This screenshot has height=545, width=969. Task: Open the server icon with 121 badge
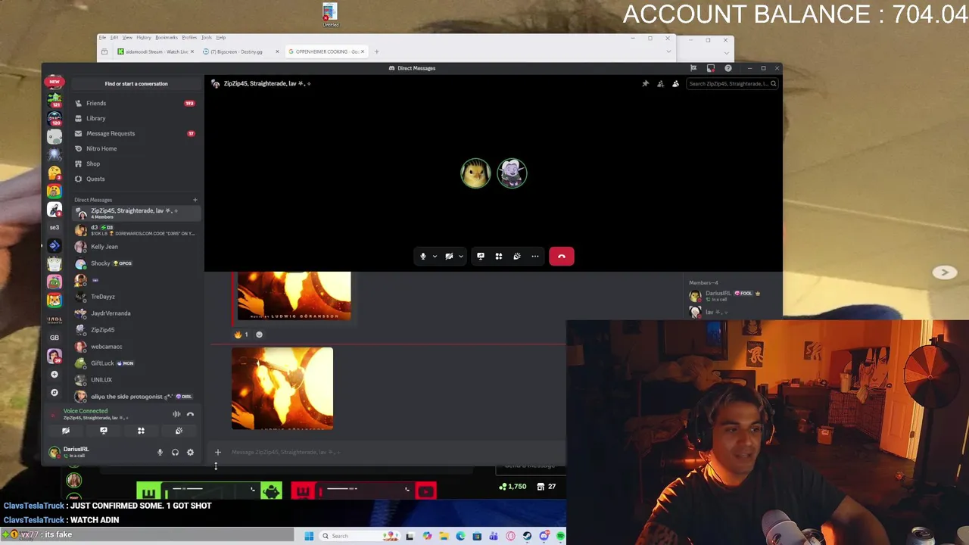pos(54,99)
